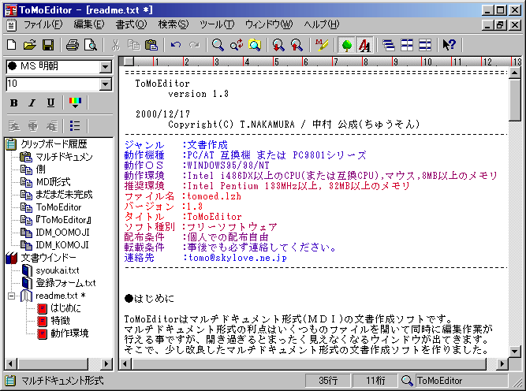Switch to 登録フォーム.txt document

click(x=65, y=283)
